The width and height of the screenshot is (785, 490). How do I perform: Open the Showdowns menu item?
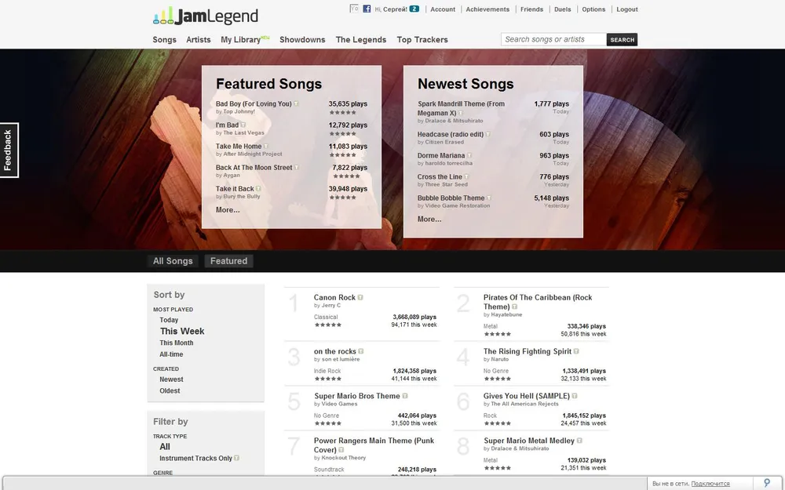[x=302, y=40]
